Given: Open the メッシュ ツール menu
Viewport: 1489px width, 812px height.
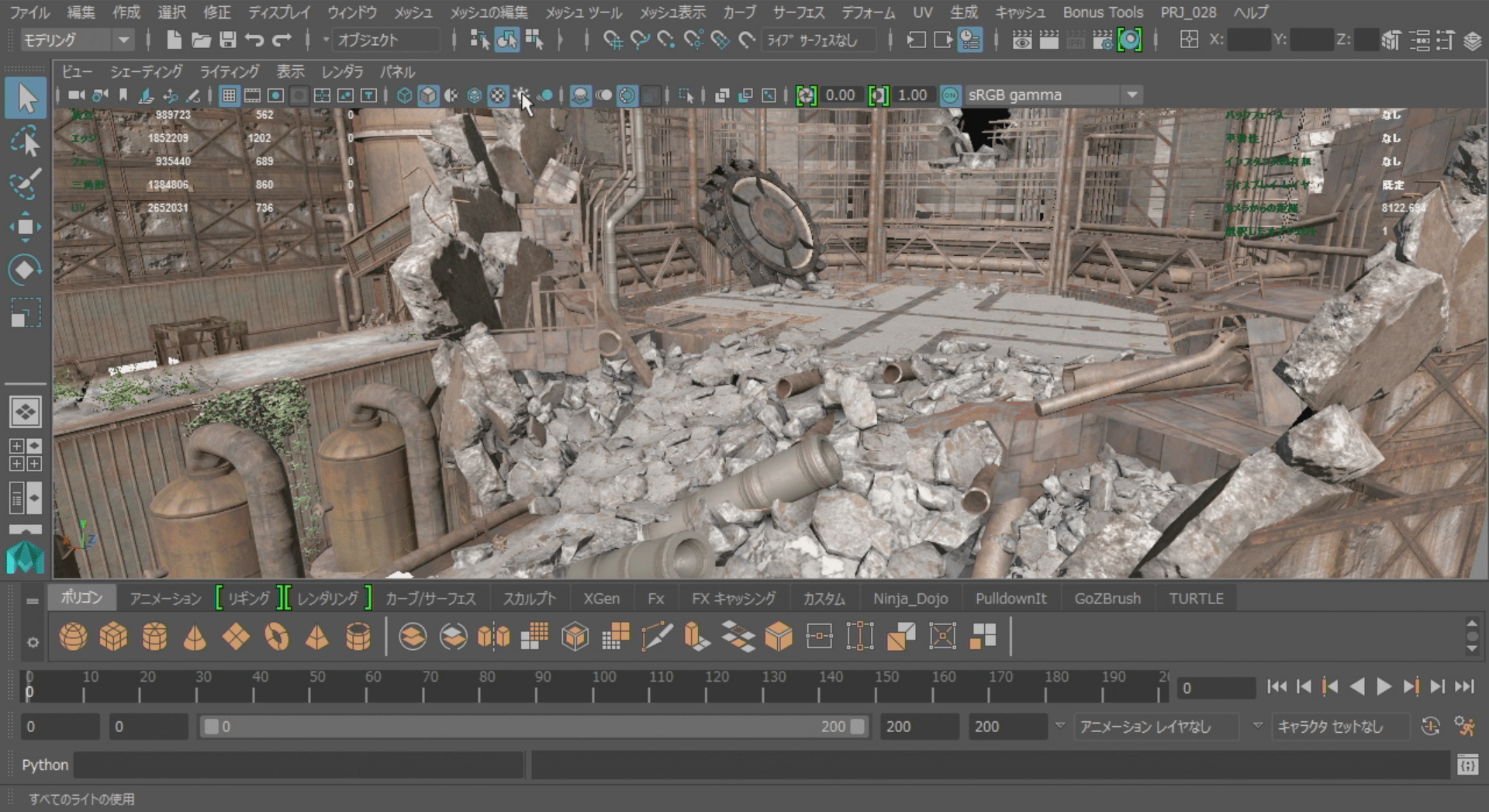Looking at the screenshot, I should pyautogui.click(x=583, y=12).
